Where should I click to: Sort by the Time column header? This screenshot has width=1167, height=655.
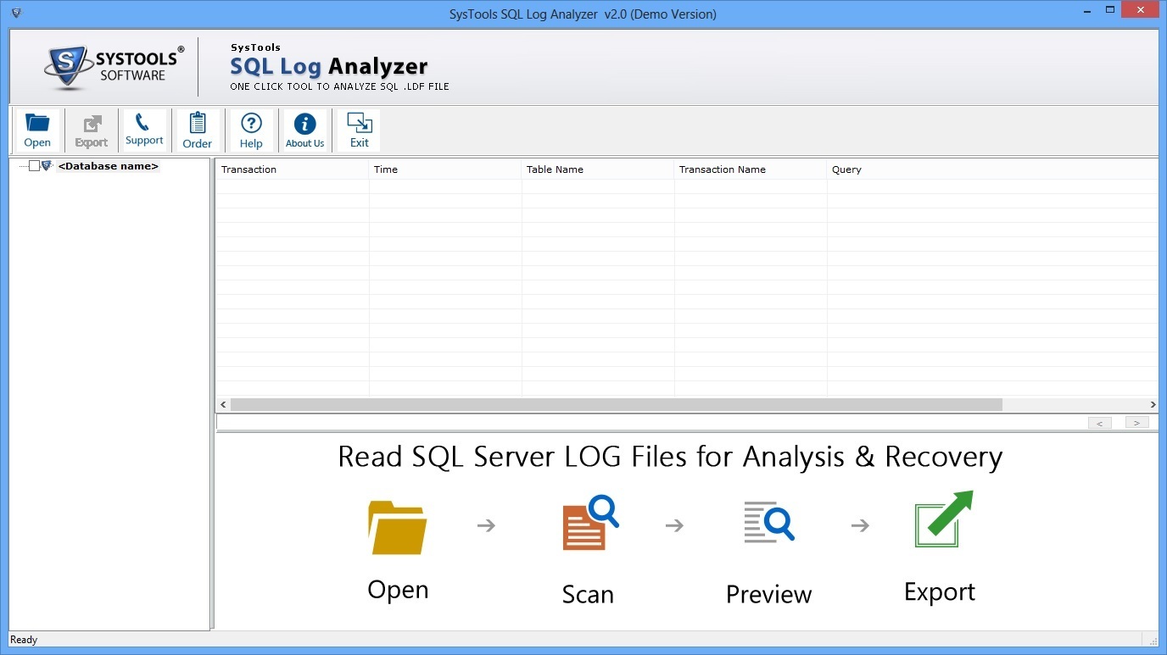[445, 169]
